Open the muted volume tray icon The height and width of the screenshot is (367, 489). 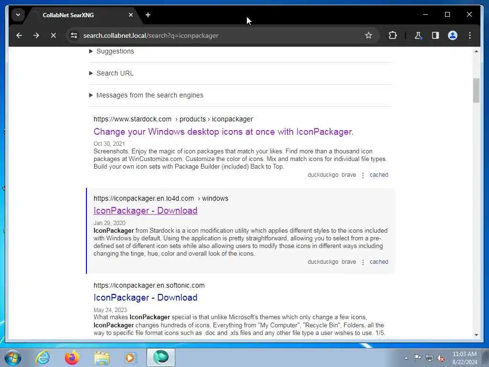[x=441, y=358]
